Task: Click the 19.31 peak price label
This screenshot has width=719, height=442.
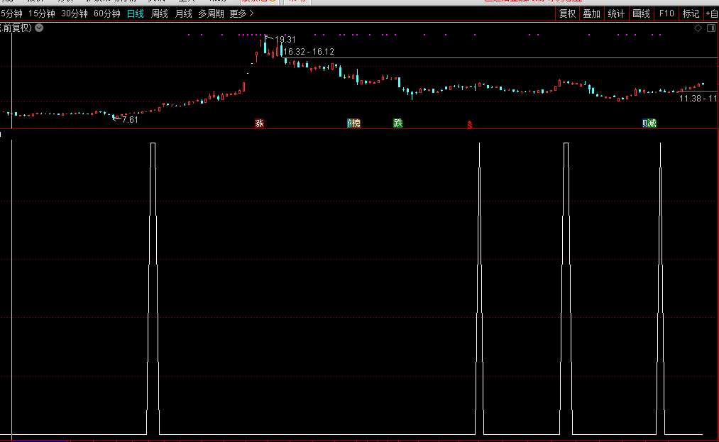Action: [285, 40]
